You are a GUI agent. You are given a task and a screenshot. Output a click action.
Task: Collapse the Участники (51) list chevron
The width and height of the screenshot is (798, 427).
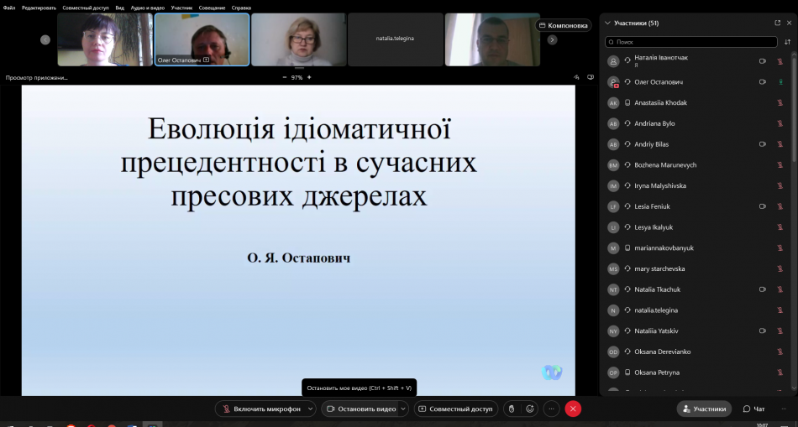pyautogui.click(x=606, y=23)
